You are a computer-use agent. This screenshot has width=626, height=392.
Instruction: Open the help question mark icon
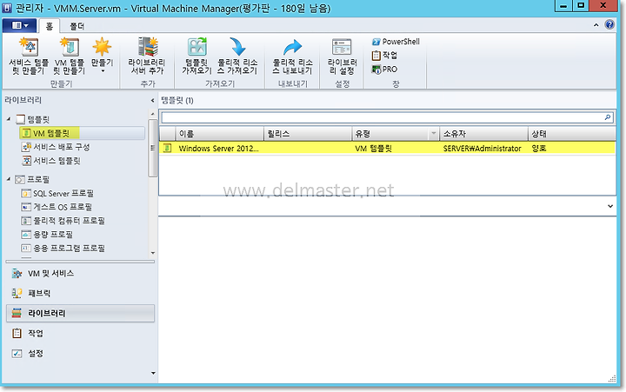coord(609,24)
